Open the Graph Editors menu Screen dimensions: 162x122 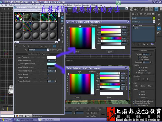point(67,5)
